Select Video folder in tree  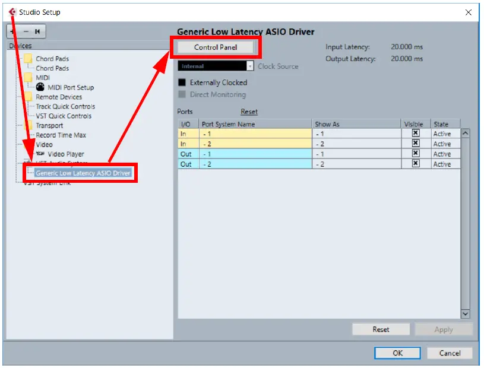point(44,145)
